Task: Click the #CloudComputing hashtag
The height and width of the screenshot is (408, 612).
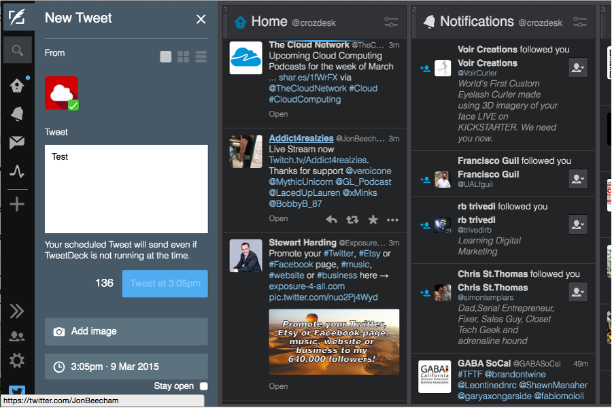Action: click(x=305, y=99)
